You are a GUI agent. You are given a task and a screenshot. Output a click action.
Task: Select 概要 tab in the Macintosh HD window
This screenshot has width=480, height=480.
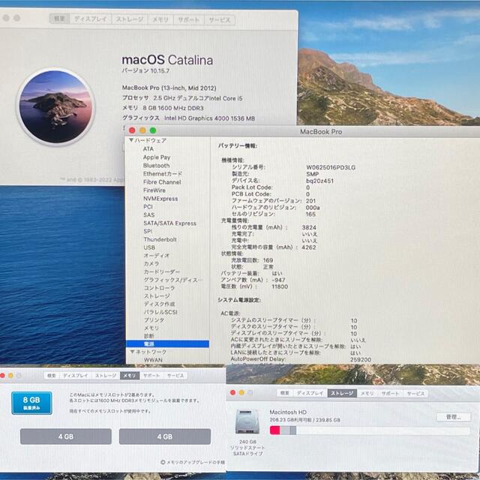point(285,393)
